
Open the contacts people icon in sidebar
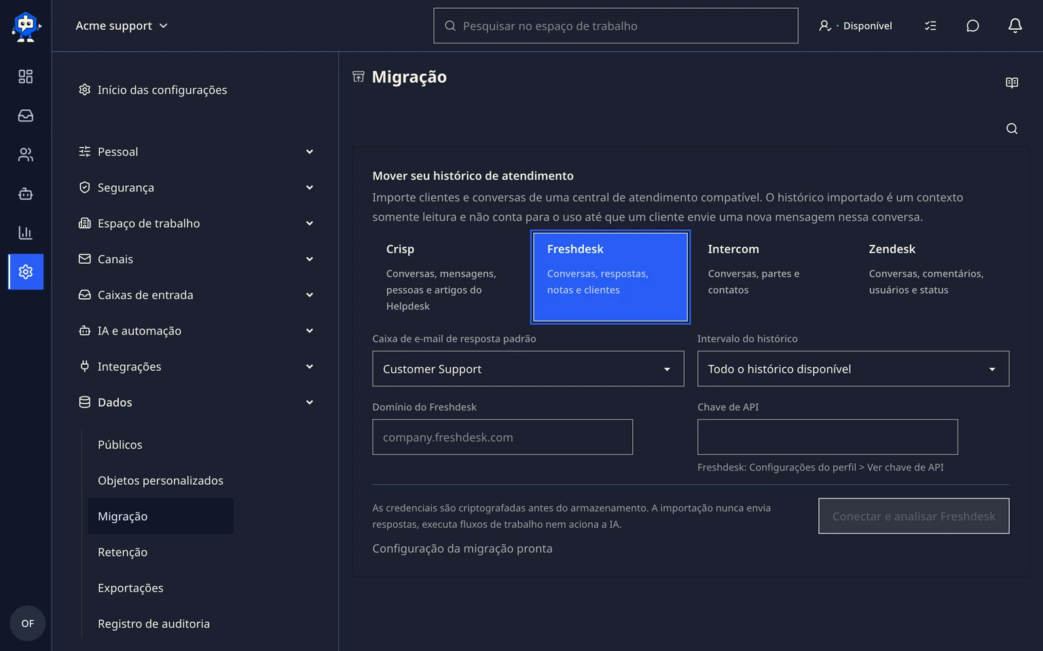pos(26,155)
